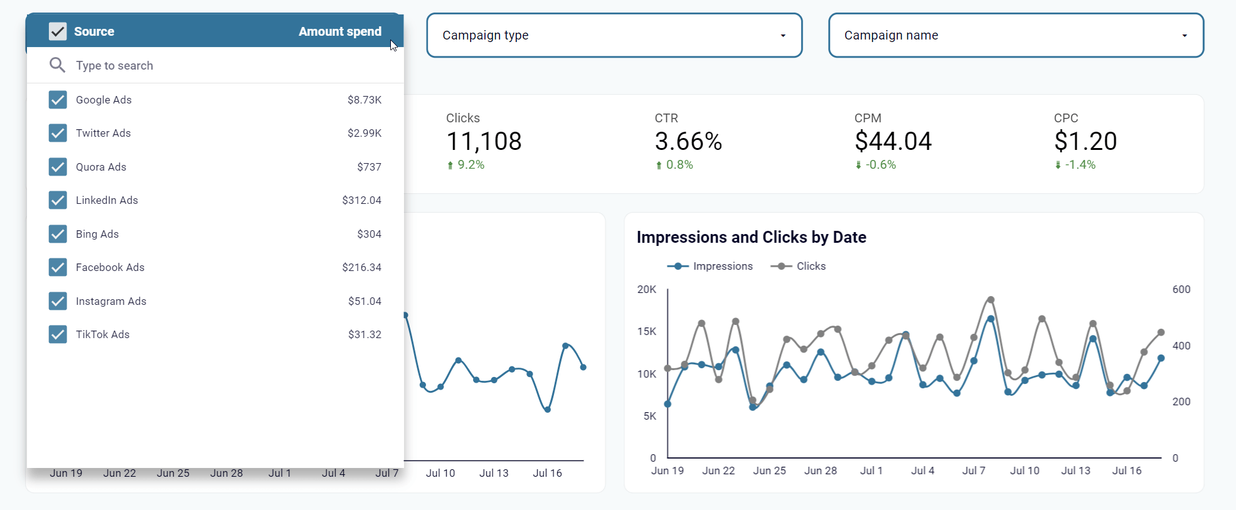Toggle the select-all Source checkbox
This screenshot has height=510, width=1236.
tap(58, 31)
